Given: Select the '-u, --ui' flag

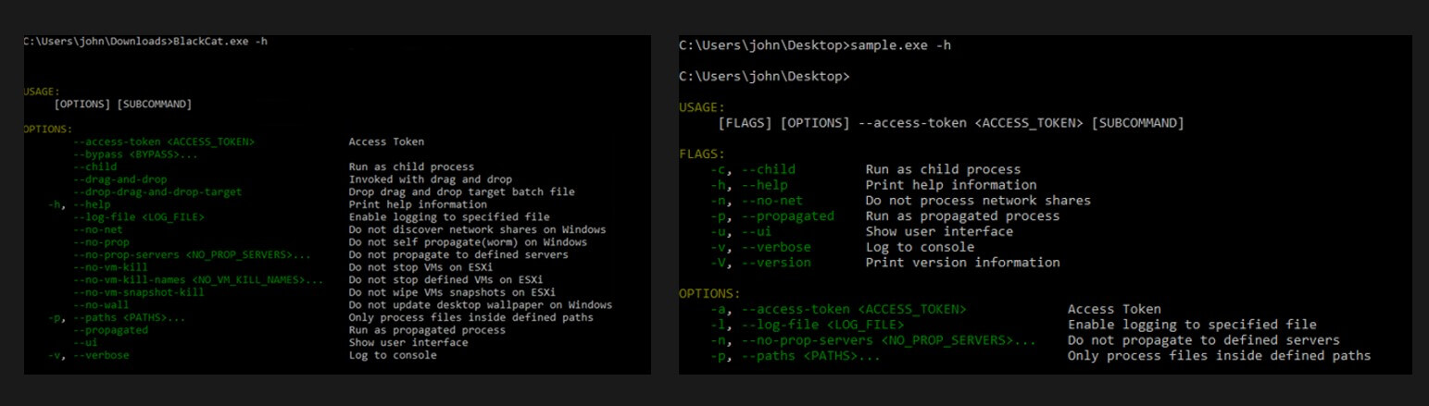Looking at the screenshot, I should [740, 231].
